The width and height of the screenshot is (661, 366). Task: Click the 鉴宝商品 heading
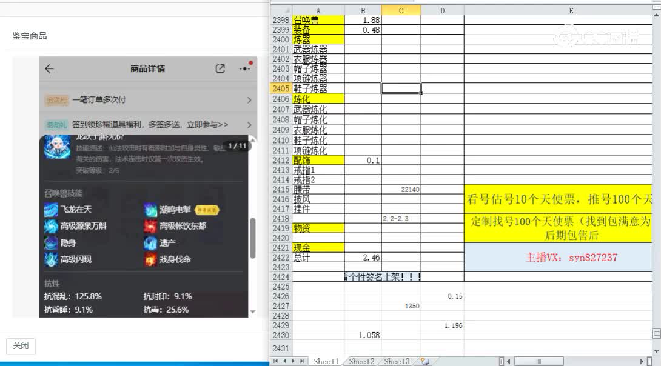(30, 36)
